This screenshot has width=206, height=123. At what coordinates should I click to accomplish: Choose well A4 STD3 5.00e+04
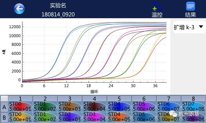tap(95, 107)
